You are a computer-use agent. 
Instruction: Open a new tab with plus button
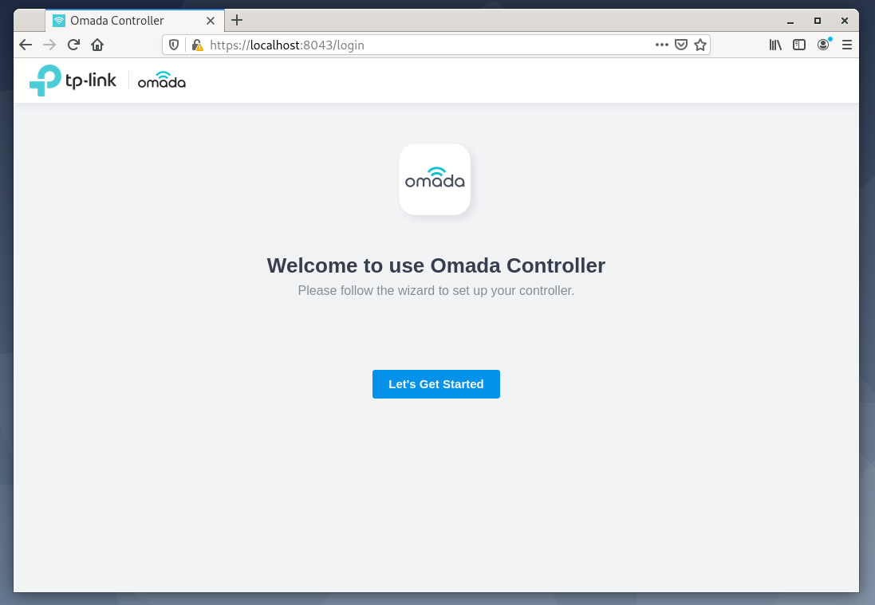(x=237, y=21)
